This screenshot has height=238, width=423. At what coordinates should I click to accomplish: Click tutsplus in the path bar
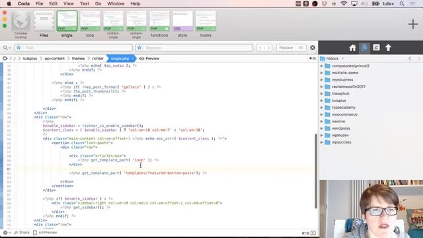pos(30,59)
